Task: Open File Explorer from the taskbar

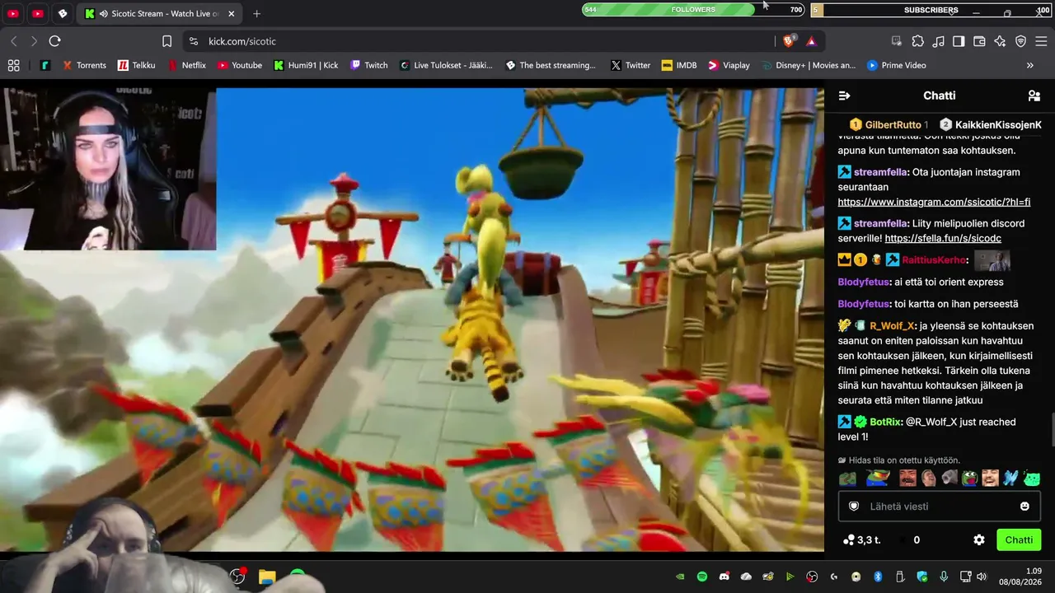Action: pyautogui.click(x=267, y=577)
